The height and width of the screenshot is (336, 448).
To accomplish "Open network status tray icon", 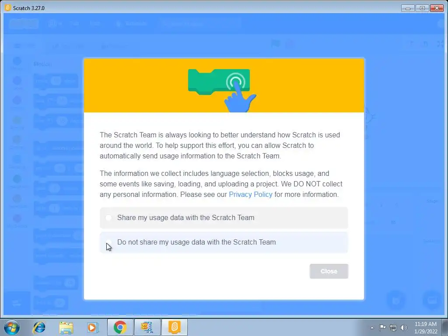I will coord(393,328).
